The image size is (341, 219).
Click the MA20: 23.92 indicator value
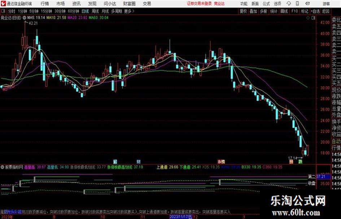pyautogui.click(x=77, y=18)
